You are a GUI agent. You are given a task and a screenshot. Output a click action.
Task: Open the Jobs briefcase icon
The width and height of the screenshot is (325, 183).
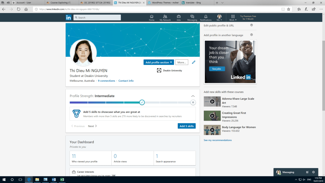pos(179,17)
